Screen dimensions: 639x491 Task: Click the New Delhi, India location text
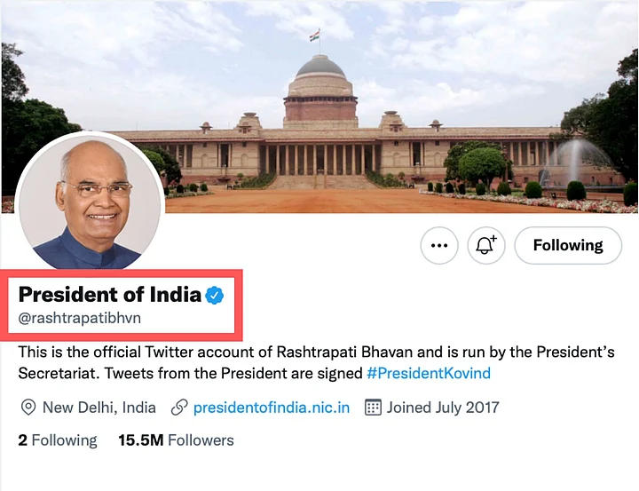click(x=99, y=408)
